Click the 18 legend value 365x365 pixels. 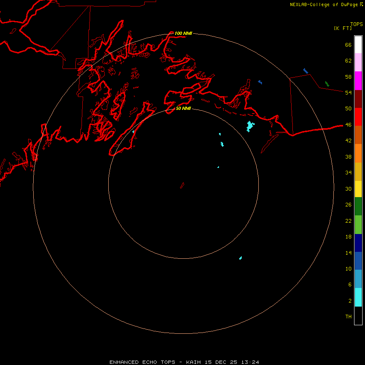(x=348, y=237)
